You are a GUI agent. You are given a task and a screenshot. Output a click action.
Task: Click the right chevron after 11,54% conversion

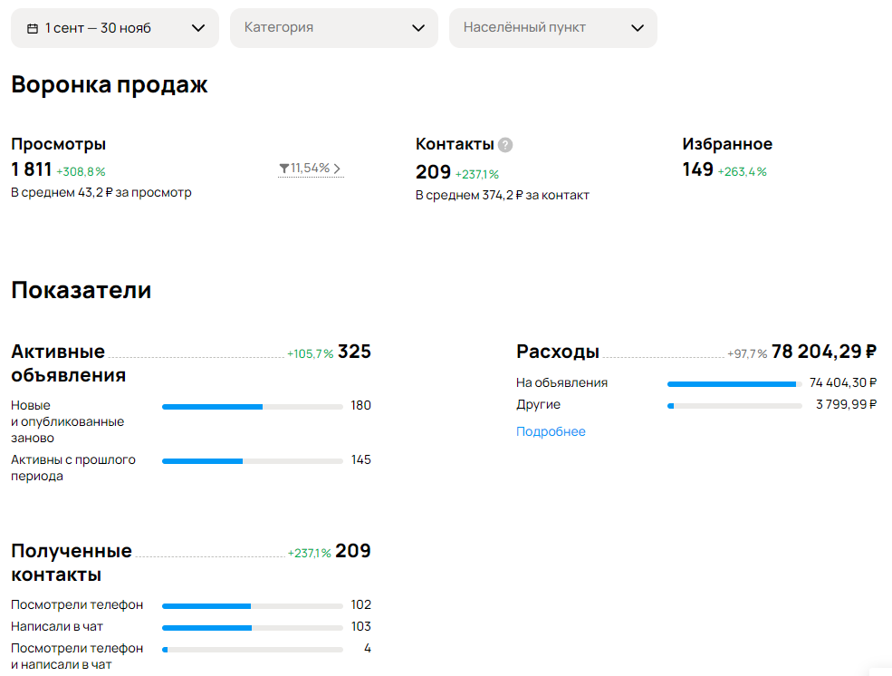(337, 169)
